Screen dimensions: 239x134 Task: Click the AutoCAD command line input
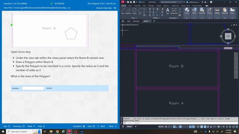point(181,123)
